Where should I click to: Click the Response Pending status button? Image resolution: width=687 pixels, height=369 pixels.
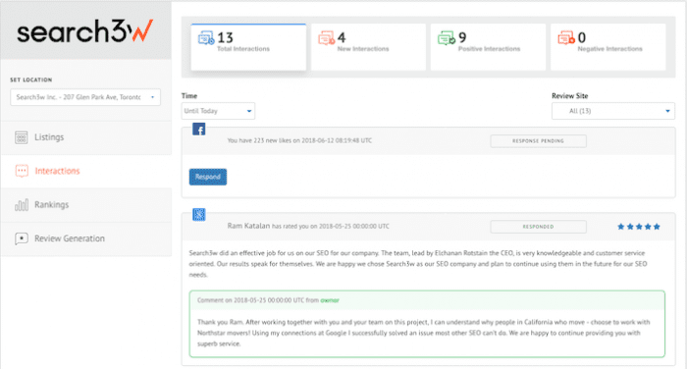click(x=539, y=141)
